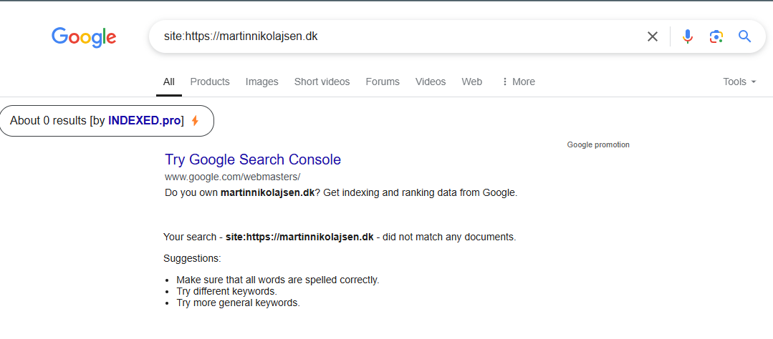
Task: Click the About 0 results pill
Action: 106,121
